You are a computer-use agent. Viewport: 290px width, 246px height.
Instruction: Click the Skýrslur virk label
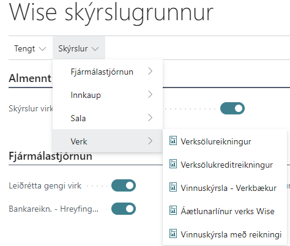click(31, 108)
